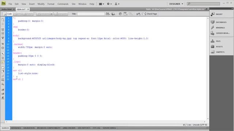Image resolution: width=234 pixels, height=131 pixels.
Task: Open Layout dropdown in application bar
Action: 102,4
